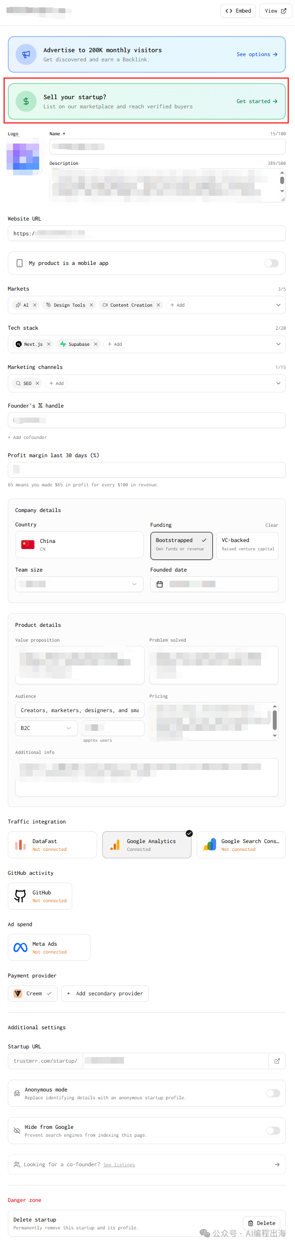
Task: Click Add in Marketing channels field
Action: click(56, 384)
